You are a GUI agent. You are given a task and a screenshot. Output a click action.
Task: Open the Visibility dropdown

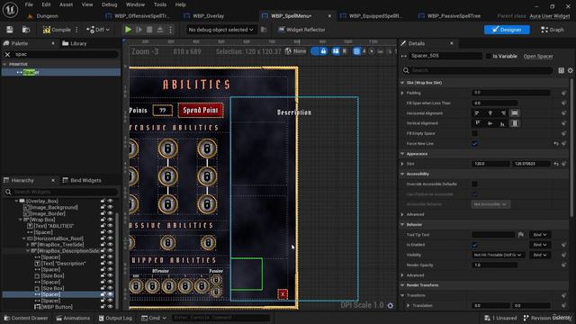[x=498, y=255]
